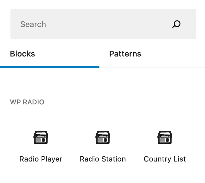Open the Blocks tab

tap(22, 54)
